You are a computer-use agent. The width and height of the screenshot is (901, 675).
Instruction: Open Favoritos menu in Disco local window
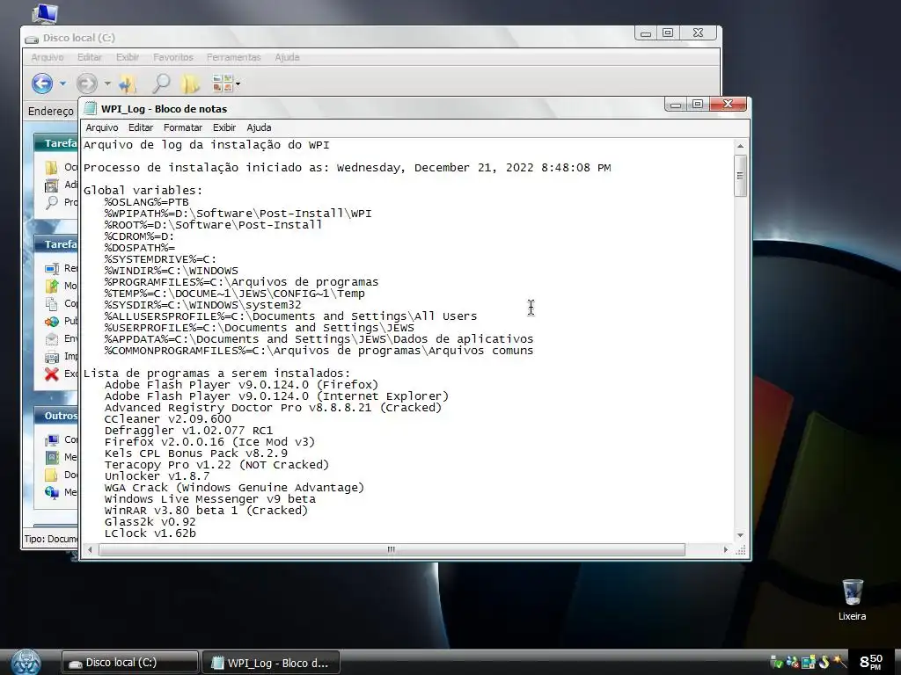click(173, 57)
